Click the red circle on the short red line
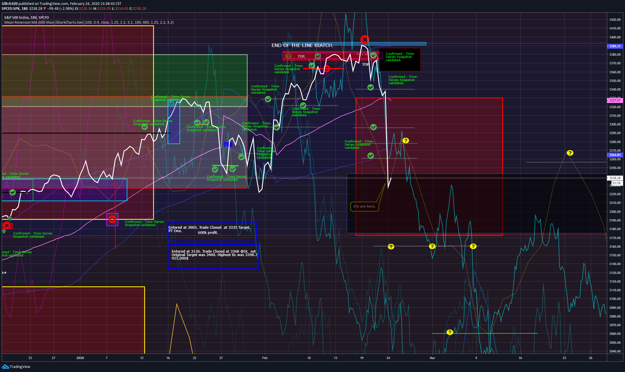This screenshot has width=625, height=372. click(x=326, y=69)
